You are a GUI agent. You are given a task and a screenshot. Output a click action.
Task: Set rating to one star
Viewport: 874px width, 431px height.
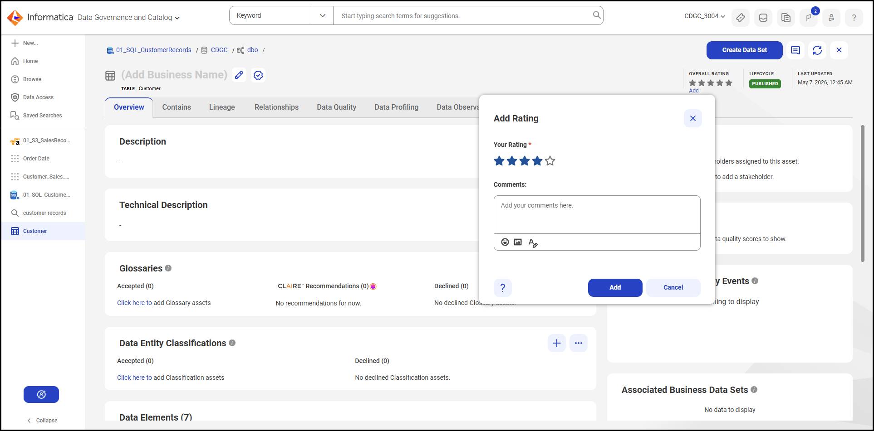click(499, 161)
